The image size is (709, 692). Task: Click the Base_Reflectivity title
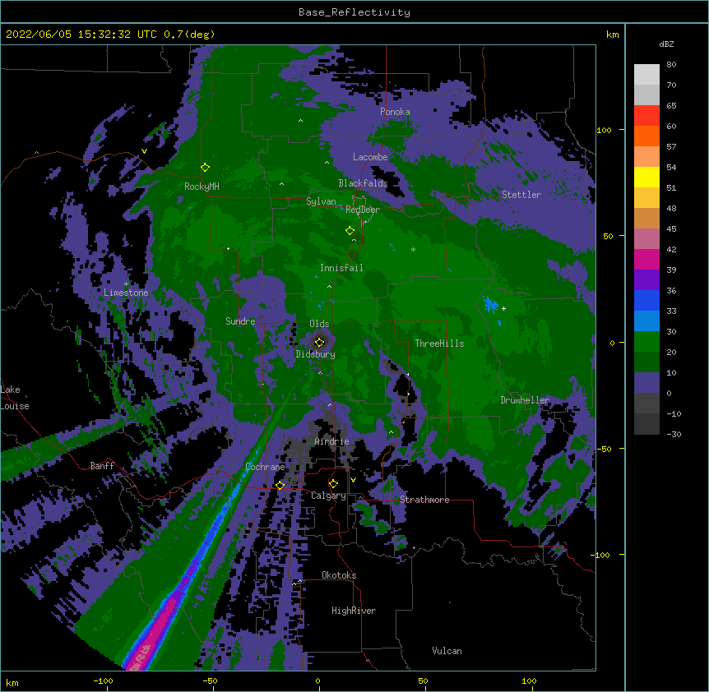click(354, 12)
